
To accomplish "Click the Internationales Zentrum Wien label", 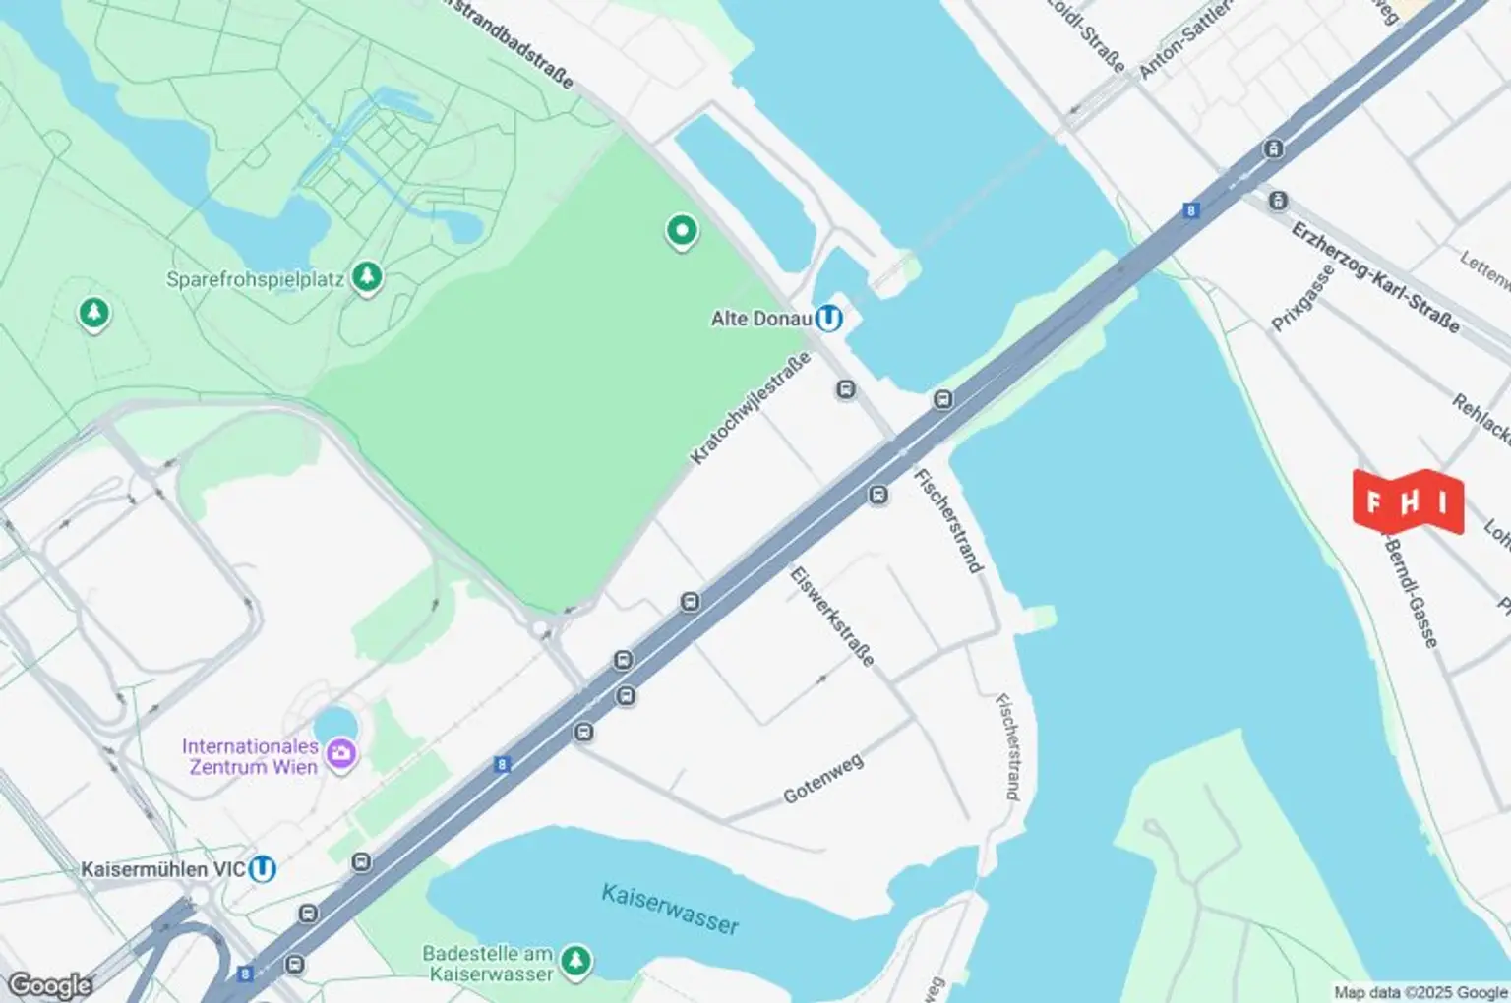I will pos(252,756).
